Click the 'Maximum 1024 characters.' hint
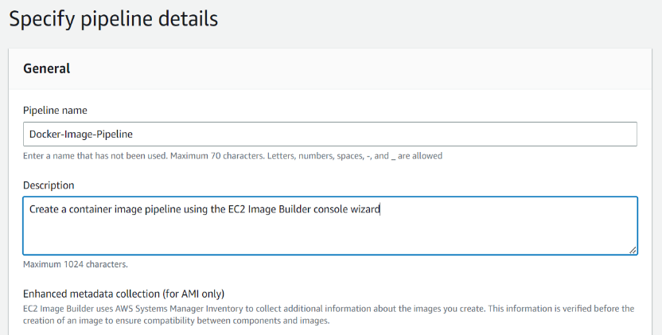Viewport: 662px width, 335px height. pos(76,264)
